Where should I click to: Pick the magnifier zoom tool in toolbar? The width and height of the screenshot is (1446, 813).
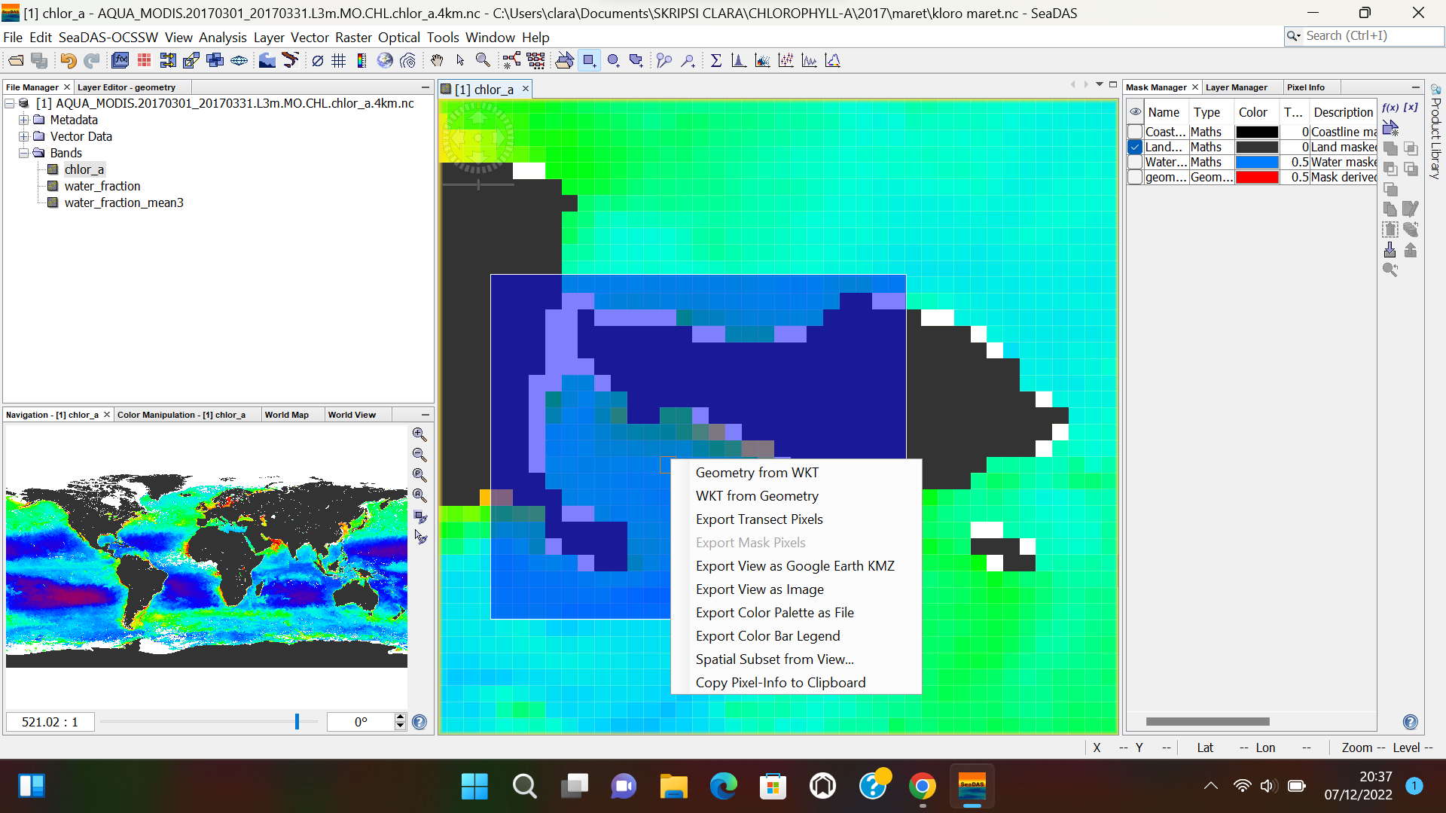[x=483, y=61]
